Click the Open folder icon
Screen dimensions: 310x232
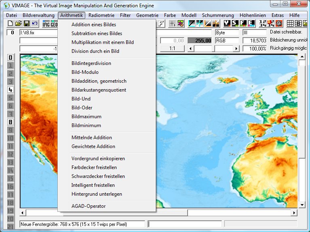tap(19, 24)
